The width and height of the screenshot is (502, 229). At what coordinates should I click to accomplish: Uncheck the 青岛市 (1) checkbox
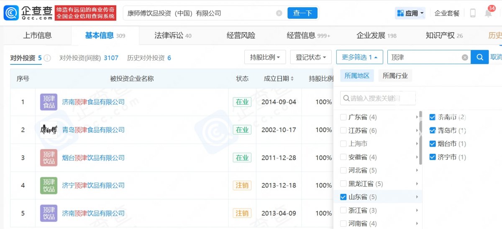point(433,130)
